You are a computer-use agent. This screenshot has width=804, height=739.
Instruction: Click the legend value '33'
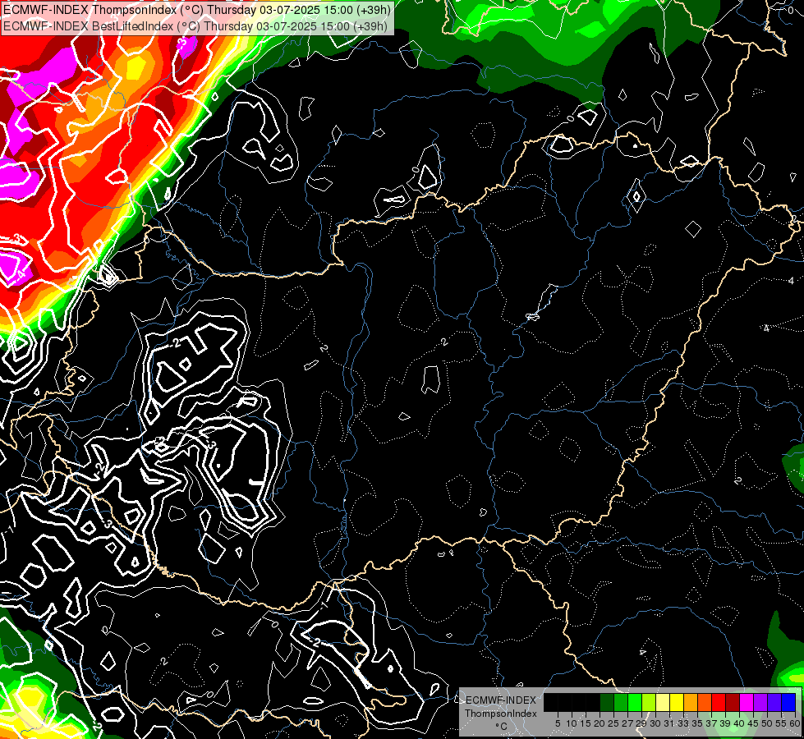click(x=683, y=723)
